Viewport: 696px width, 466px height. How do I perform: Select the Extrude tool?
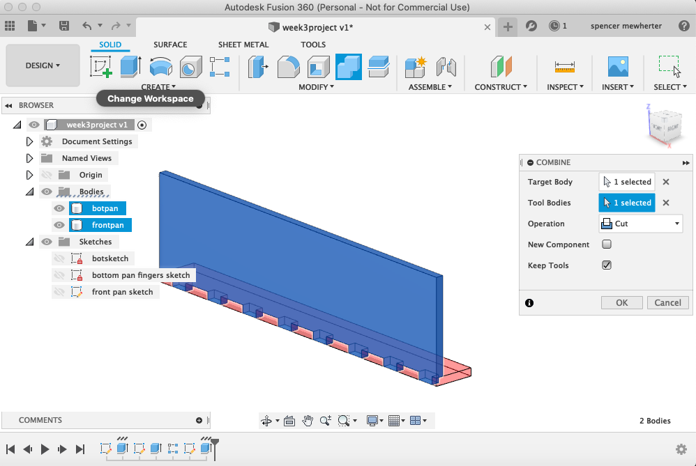[x=130, y=66]
